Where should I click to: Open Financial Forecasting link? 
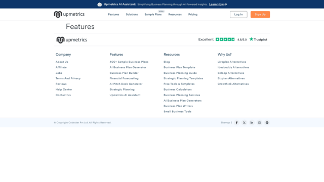(x=124, y=78)
